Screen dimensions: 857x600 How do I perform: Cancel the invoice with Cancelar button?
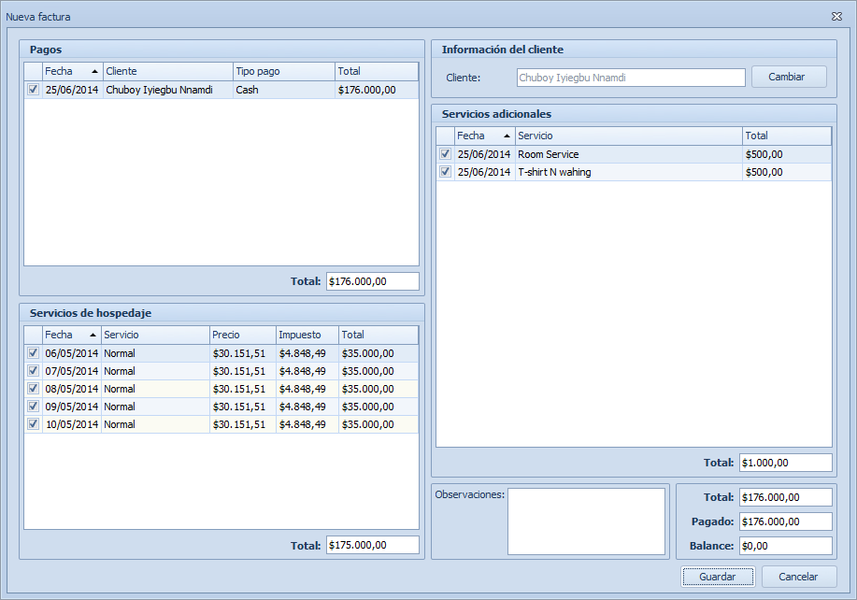pos(798,577)
